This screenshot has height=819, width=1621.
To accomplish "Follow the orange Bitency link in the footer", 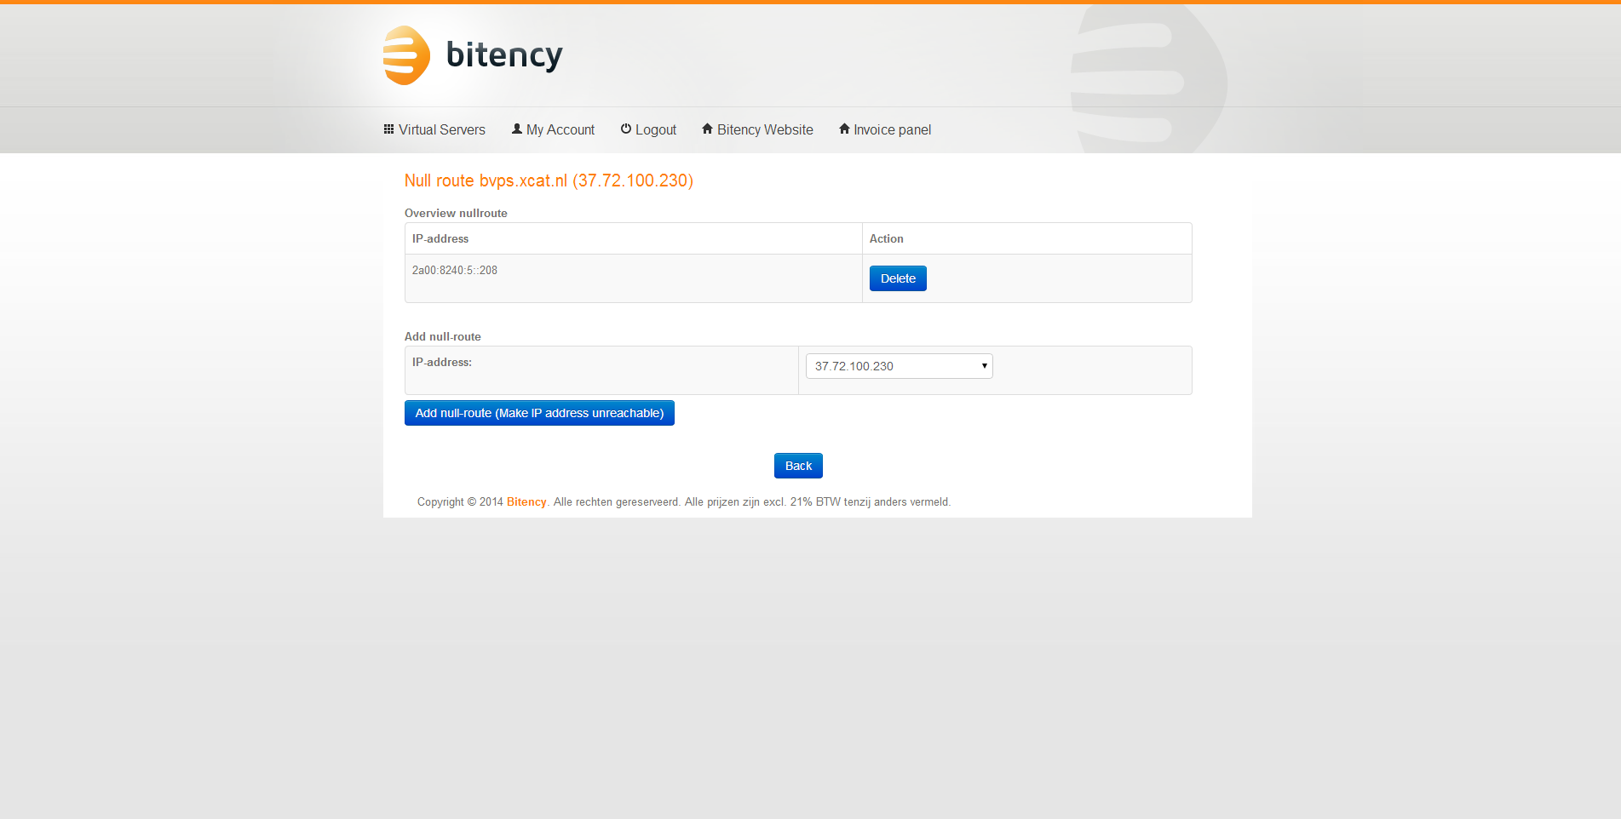I will pyautogui.click(x=526, y=502).
